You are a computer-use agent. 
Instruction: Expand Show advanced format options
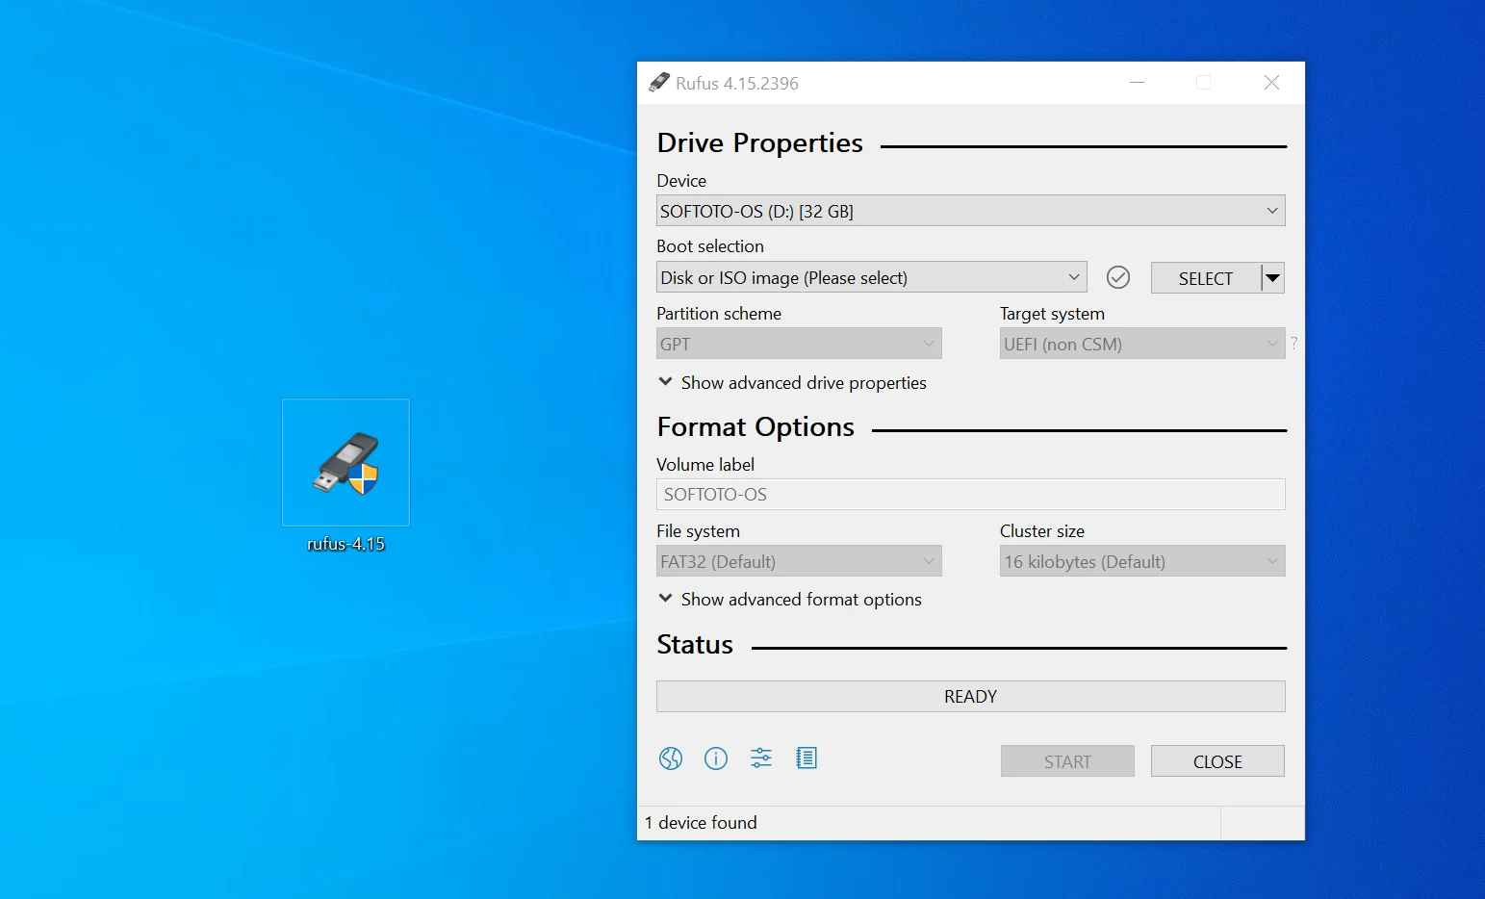tap(789, 600)
